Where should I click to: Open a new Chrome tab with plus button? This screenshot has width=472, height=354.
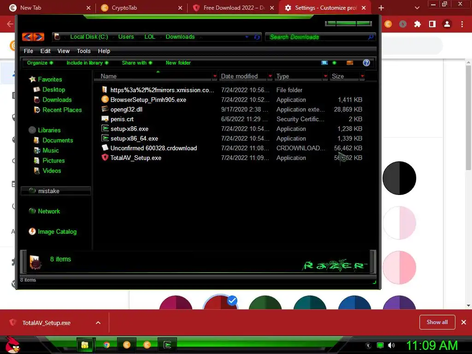pyautogui.click(x=381, y=8)
